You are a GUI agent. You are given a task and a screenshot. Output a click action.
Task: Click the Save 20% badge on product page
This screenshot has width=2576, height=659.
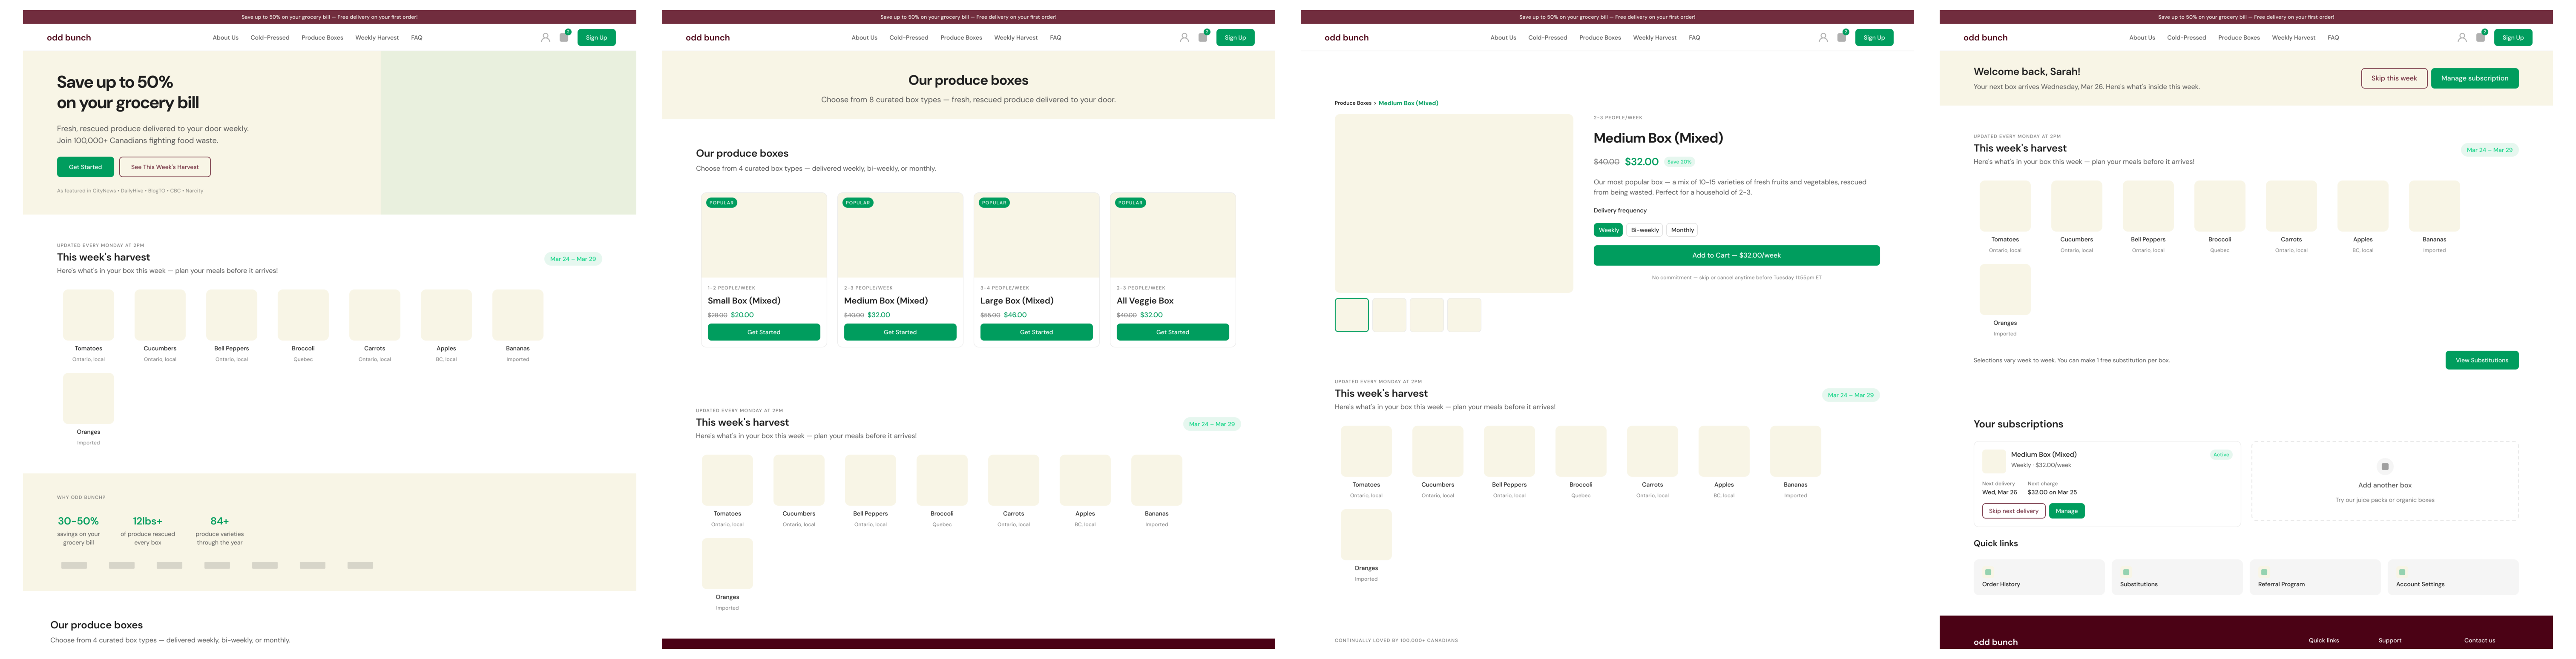pos(1679,162)
